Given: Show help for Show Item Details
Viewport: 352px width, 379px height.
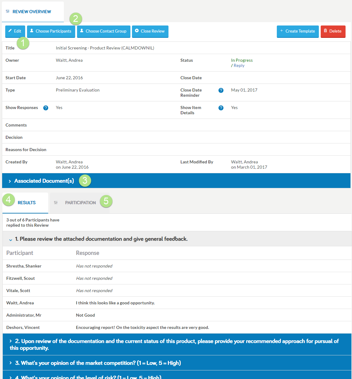Looking at the screenshot, I should click(x=221, y=108).
